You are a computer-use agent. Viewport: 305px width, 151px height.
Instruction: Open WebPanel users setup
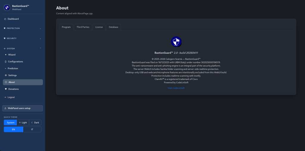point(23,108)
